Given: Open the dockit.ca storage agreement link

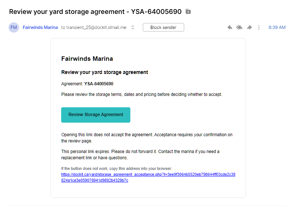Looking at the screenshot, I should [x=148, y=177].
